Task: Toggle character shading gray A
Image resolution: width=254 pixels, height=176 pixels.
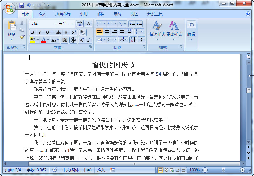Action: tap(65, 40)
